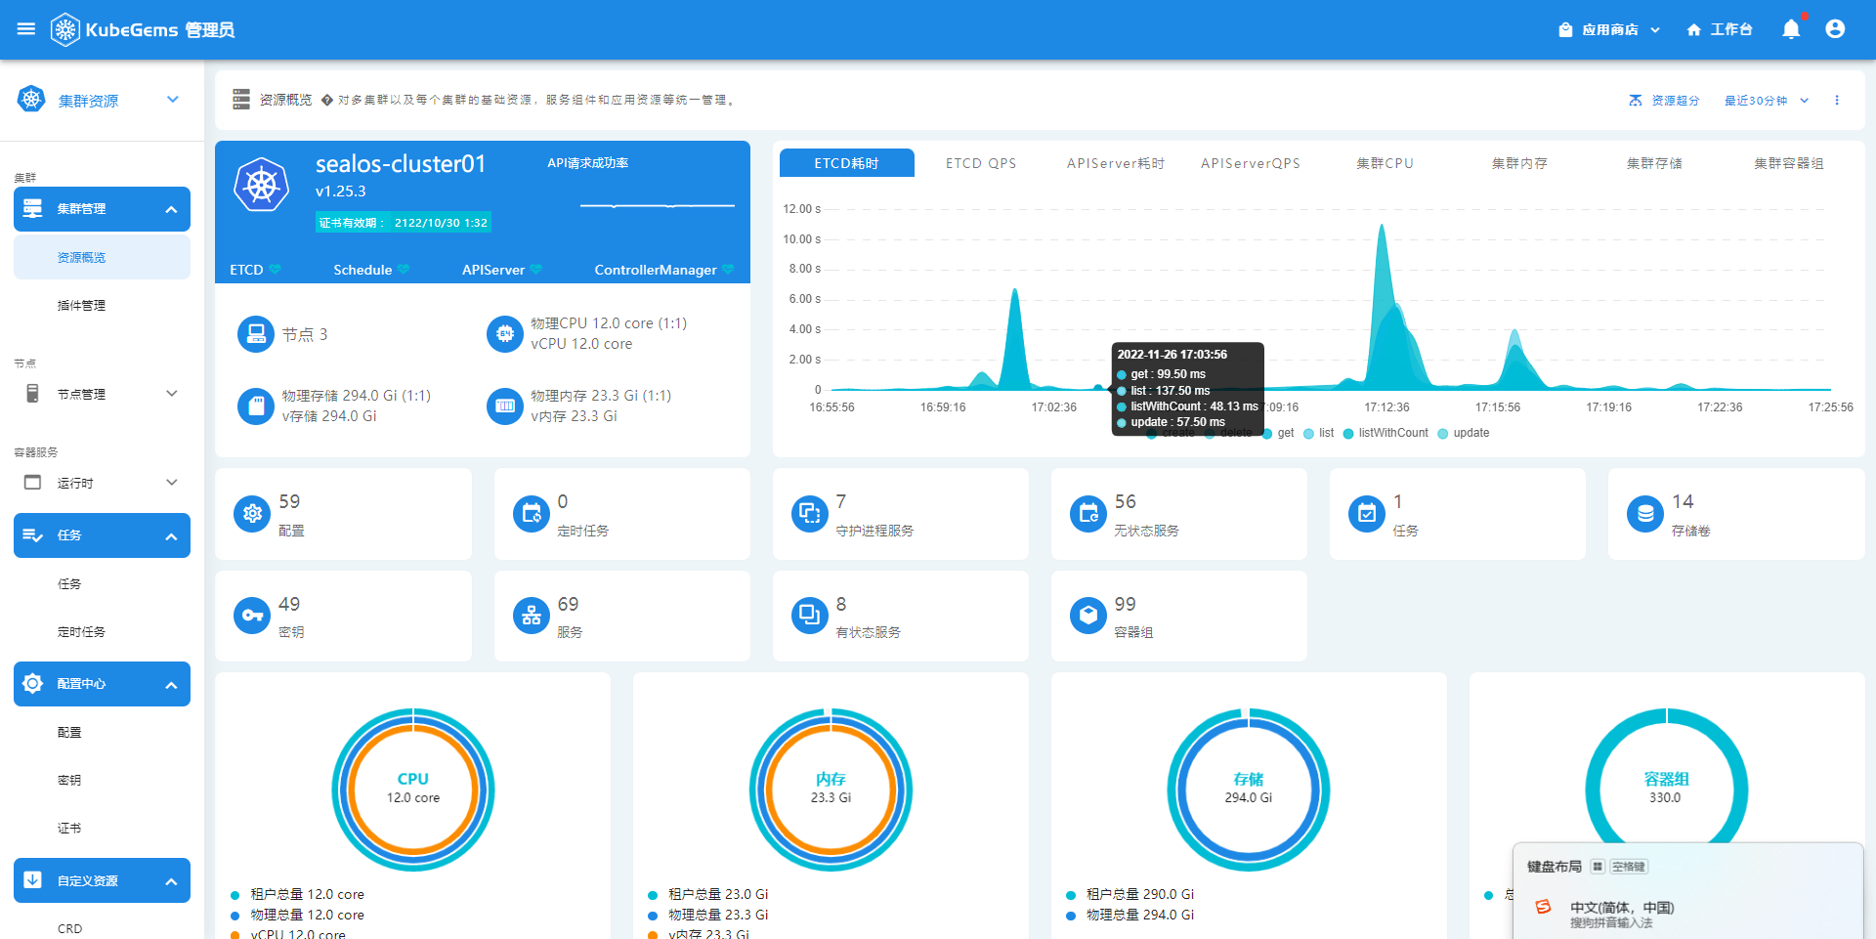Select the ETCD耗时 tab
This screenshot has width=1876, height=939.
tap(847, 163)
